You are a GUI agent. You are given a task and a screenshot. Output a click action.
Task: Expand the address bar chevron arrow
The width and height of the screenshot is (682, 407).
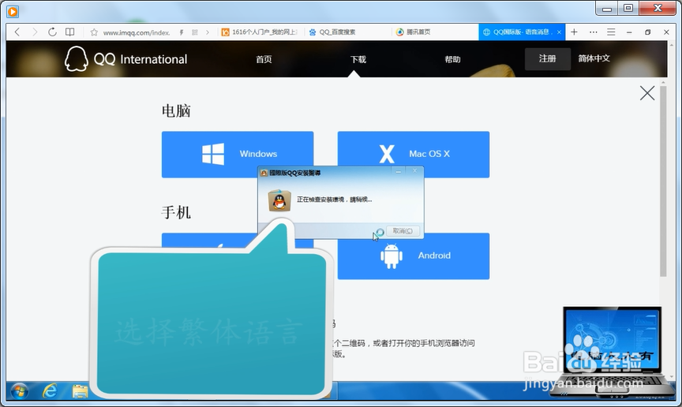click(x=208, y=32)
